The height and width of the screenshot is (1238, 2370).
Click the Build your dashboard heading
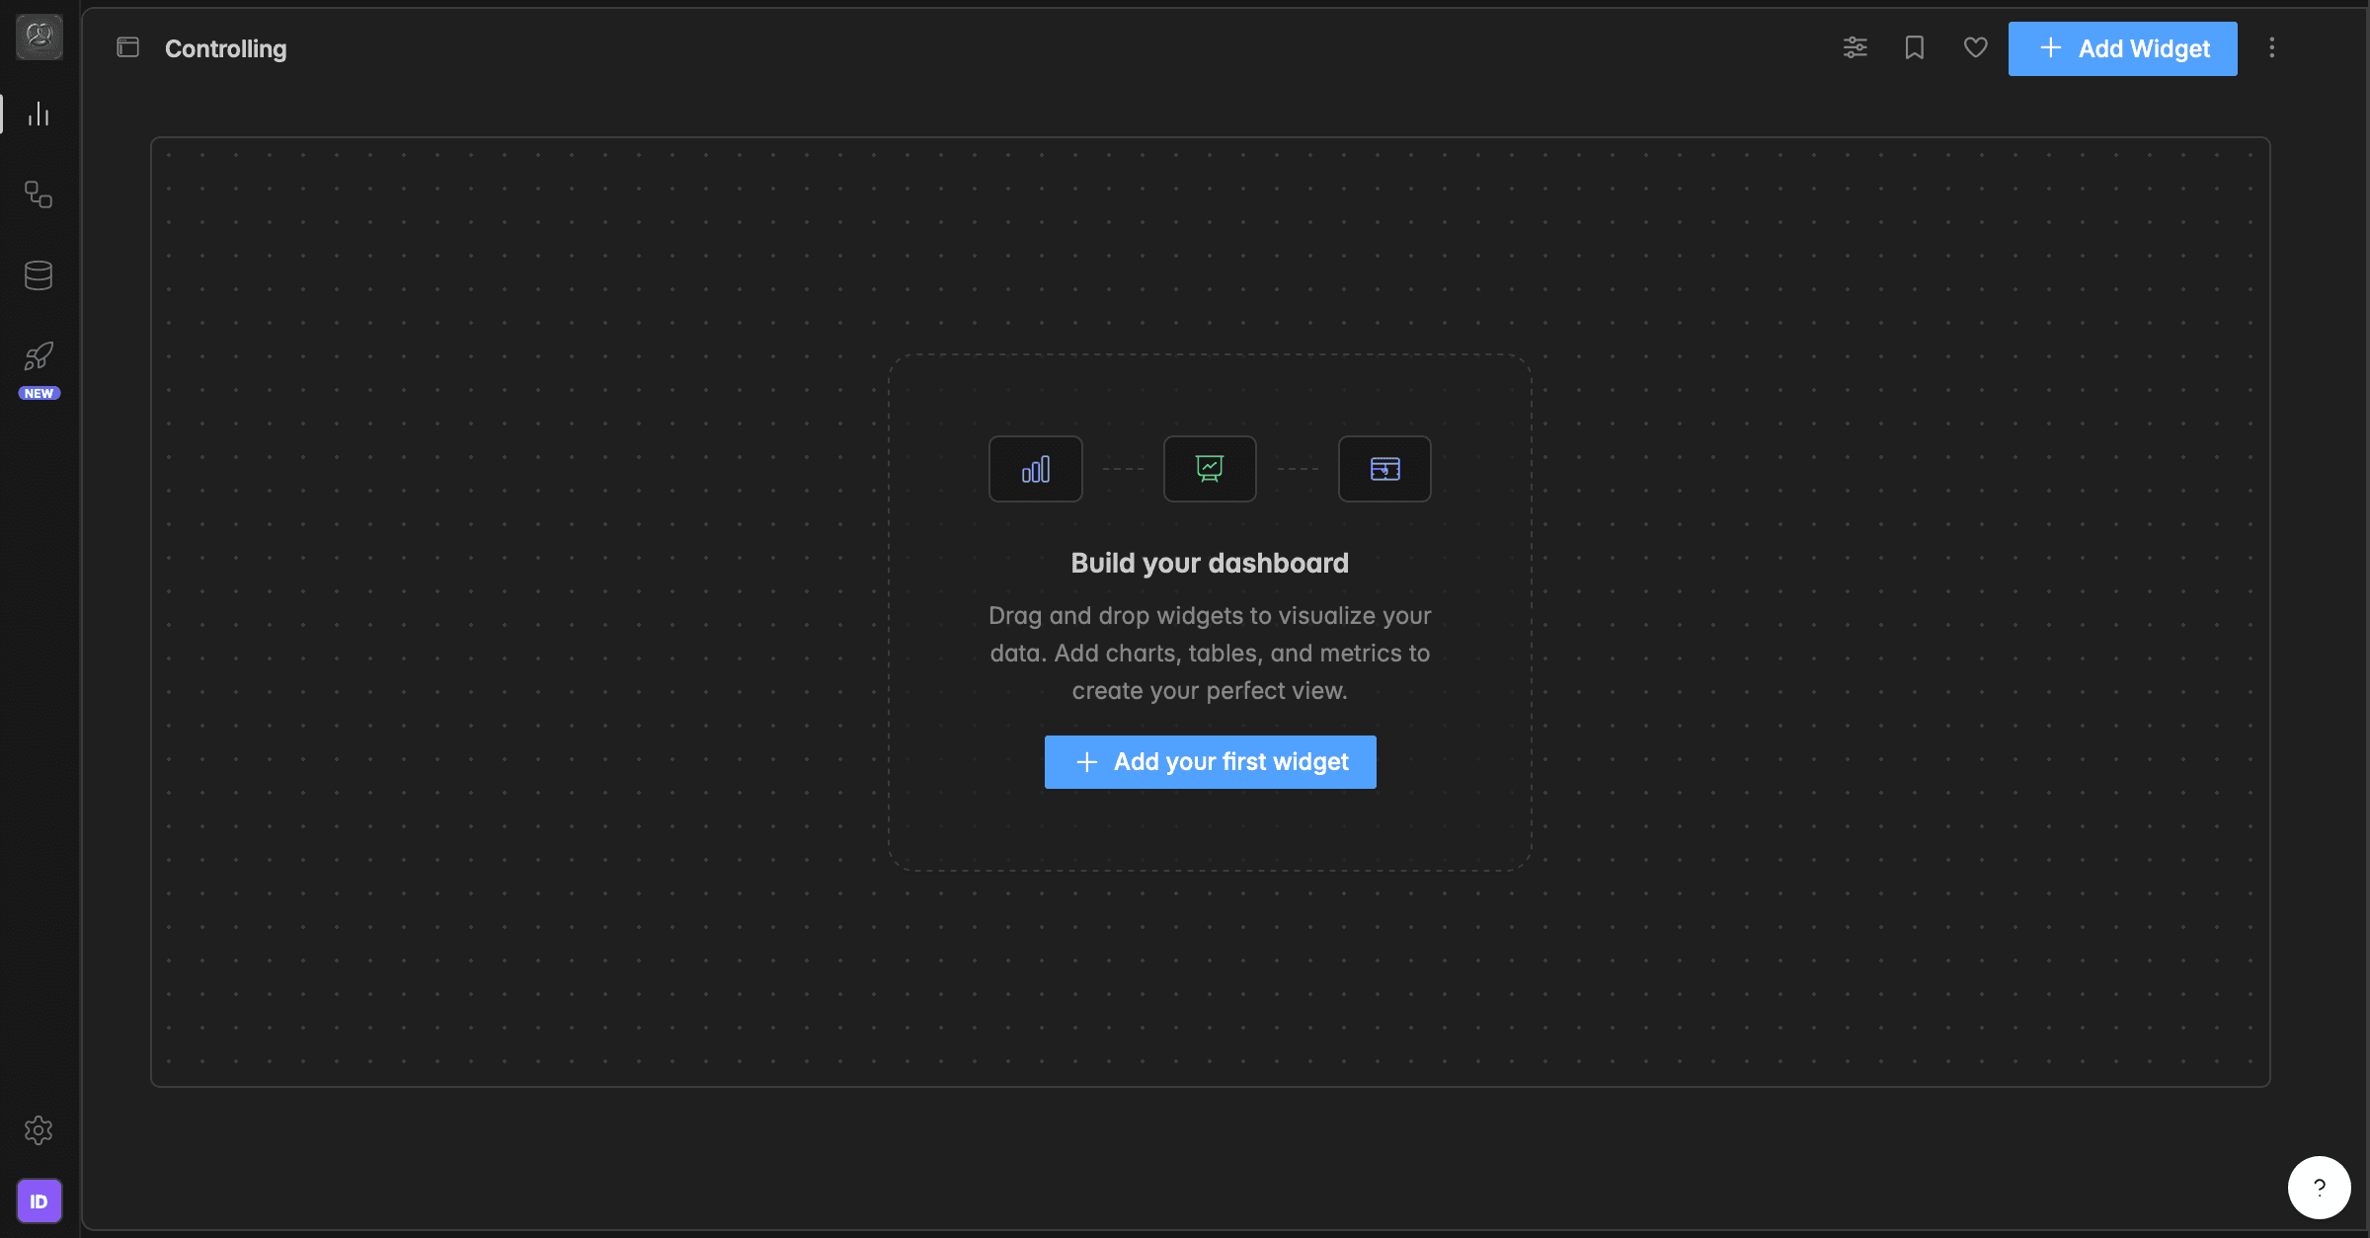(1210, 563)
